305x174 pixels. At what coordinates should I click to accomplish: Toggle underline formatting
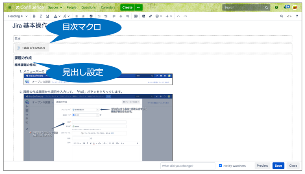point(48,16)
